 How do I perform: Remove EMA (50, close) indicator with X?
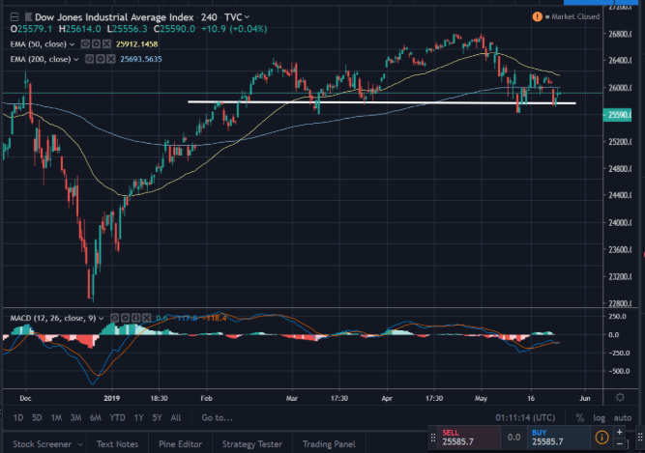tap(106, 43)
